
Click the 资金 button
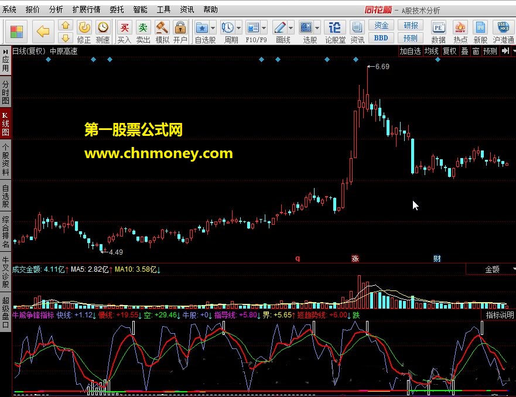click(x=381, y=25)
